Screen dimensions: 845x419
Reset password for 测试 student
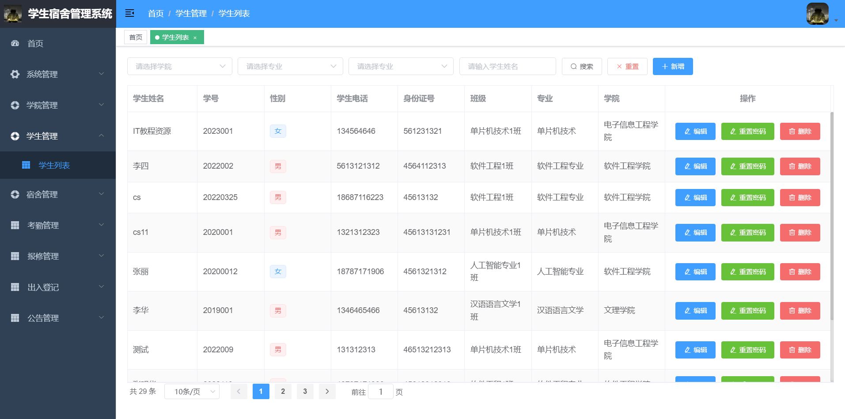click(747, 350)
